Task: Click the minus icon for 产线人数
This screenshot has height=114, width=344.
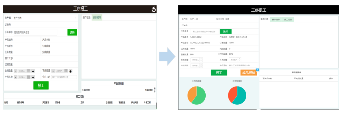Action: [16, 77]
